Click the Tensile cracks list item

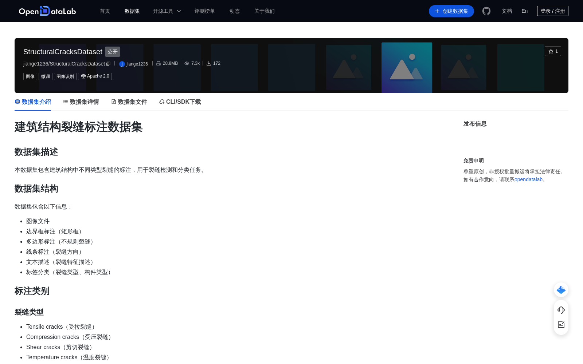62,327
